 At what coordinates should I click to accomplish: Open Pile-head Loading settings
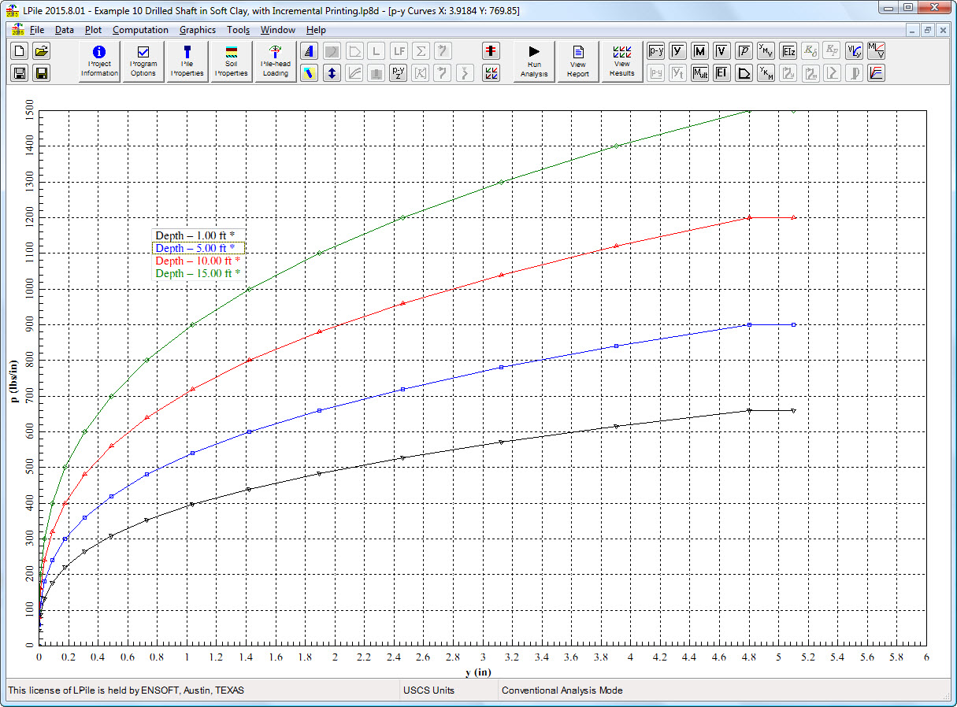tap(276, 61)
